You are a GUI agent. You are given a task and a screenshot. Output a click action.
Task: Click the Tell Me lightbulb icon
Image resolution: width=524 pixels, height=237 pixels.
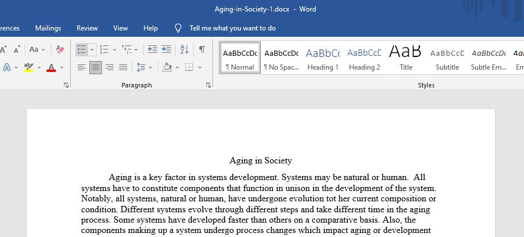178,28
